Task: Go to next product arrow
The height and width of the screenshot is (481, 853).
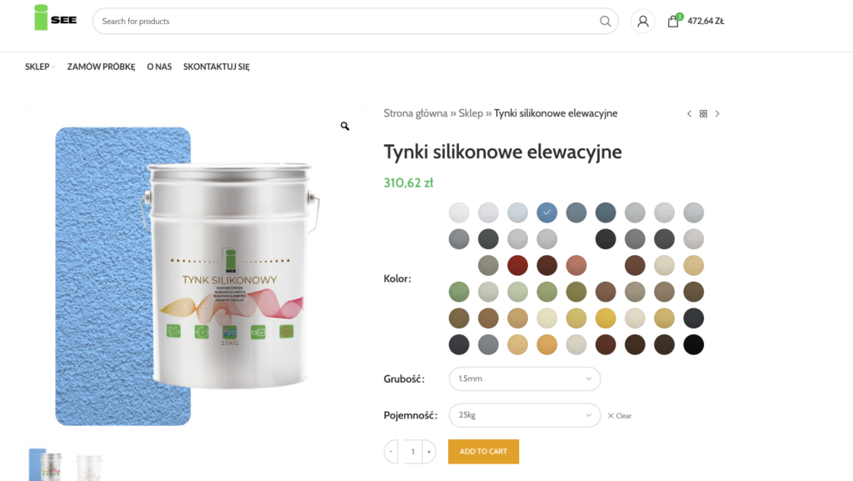Action: point(717,113)
